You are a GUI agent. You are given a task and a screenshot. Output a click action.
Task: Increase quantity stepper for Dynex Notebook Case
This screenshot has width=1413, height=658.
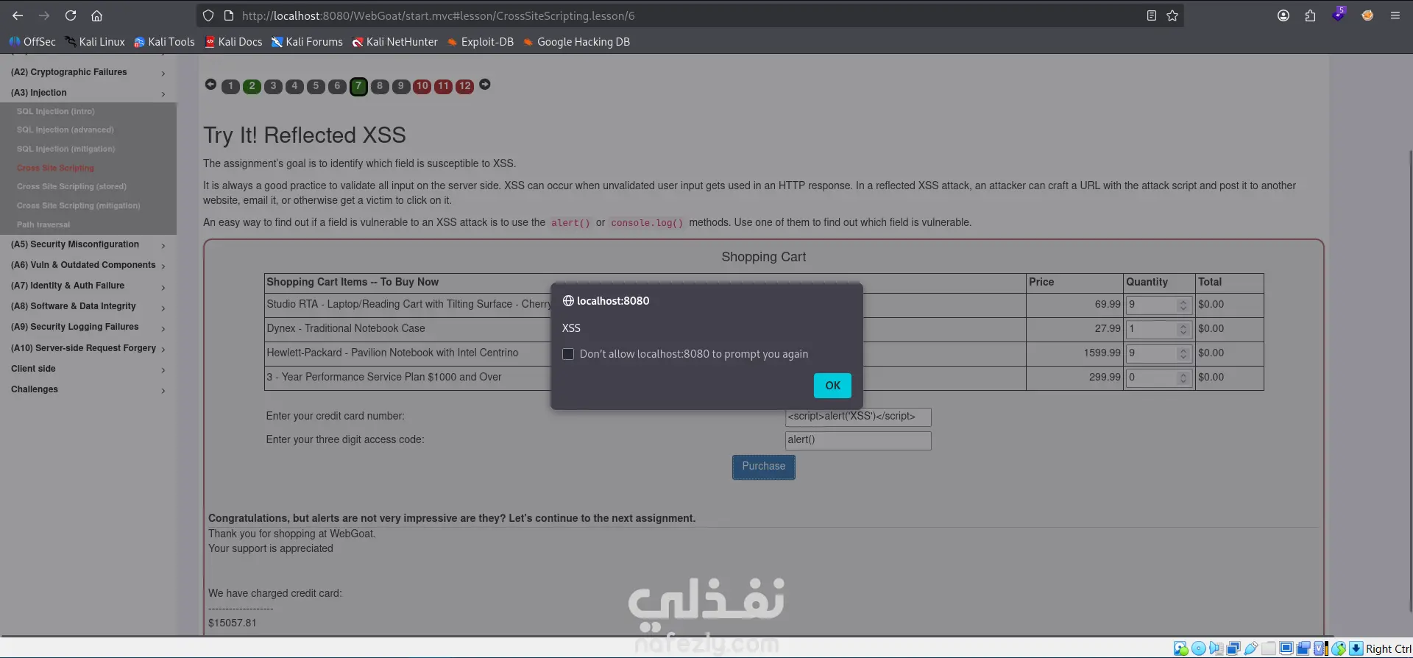coord(1183,326)
